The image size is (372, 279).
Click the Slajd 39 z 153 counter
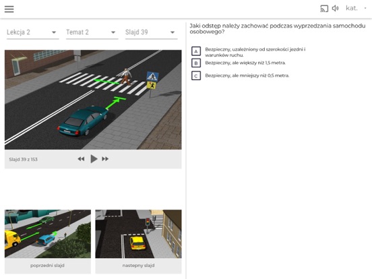pos(23,160)
